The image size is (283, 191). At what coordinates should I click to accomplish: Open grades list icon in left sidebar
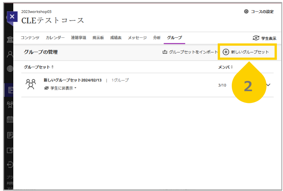pyautogui.click(x=10, y=135)
